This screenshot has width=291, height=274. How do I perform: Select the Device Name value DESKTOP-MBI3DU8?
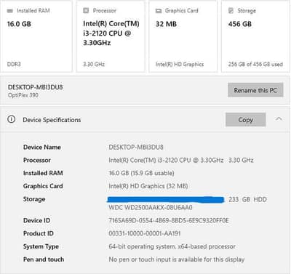[x=136, y=147]
